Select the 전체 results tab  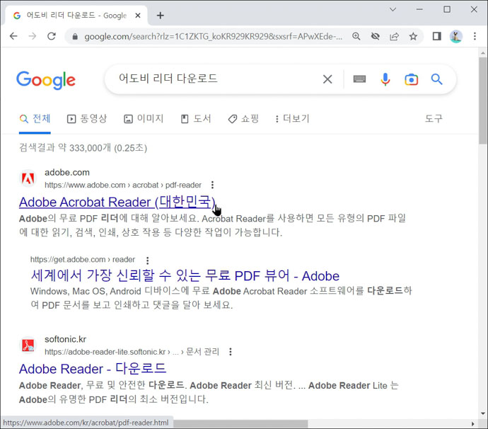coord(35,119)
